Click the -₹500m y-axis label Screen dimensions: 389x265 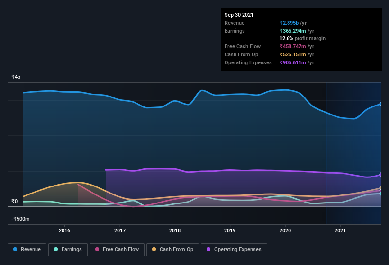20,219
